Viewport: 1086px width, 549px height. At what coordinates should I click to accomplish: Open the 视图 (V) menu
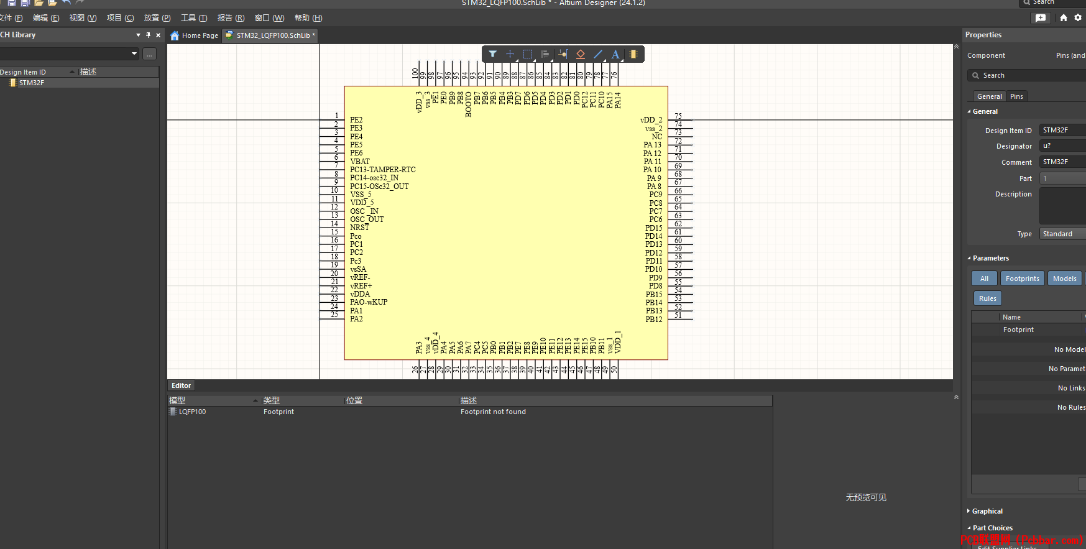83,18
